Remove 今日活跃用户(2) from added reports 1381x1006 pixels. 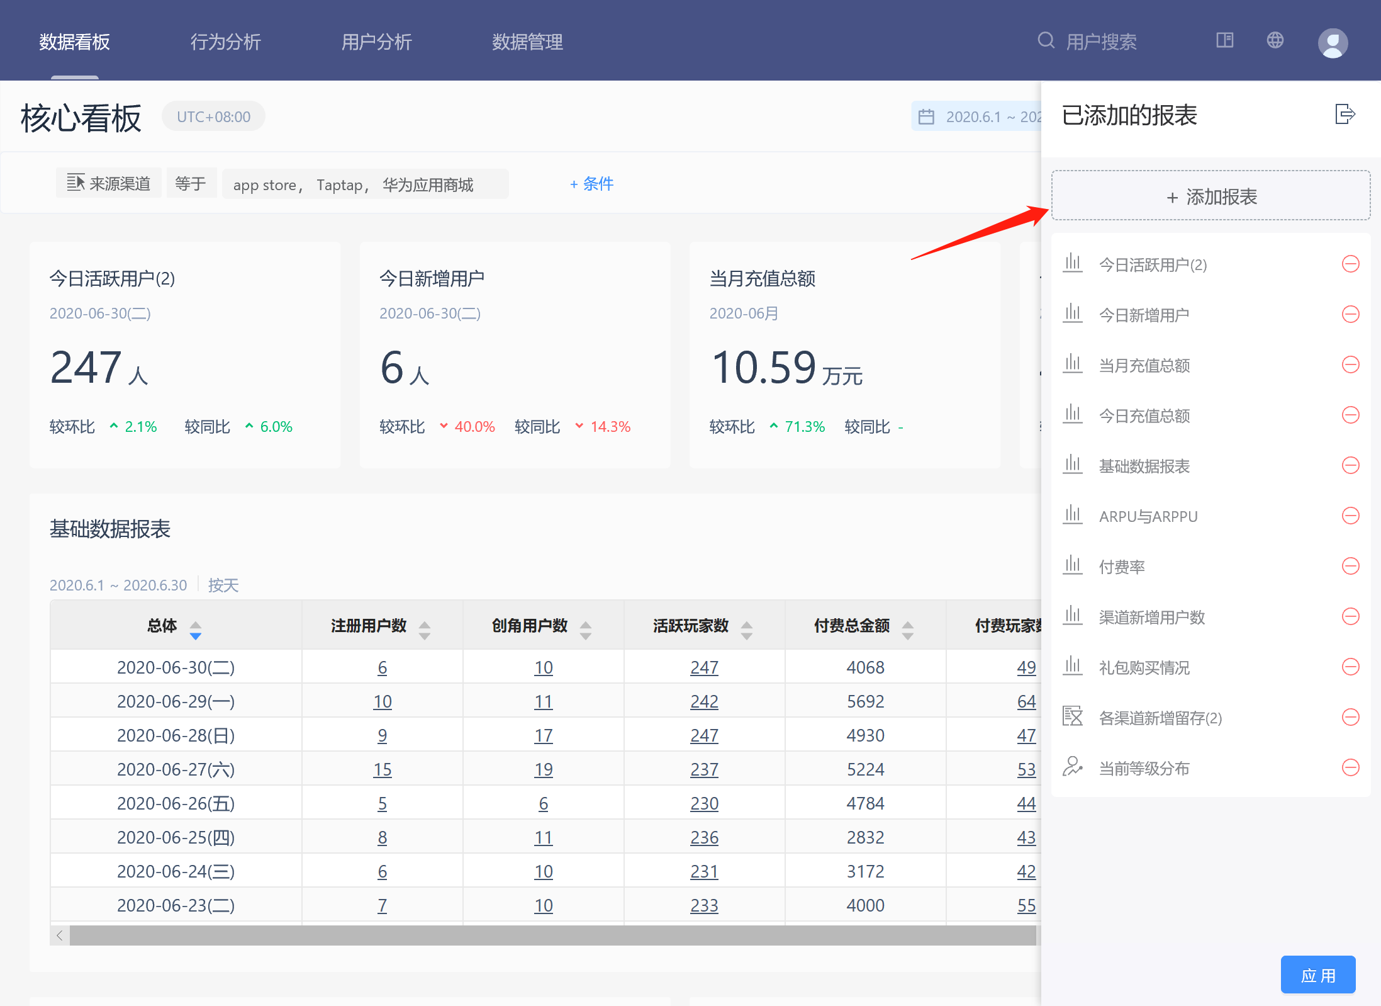tap(1350, 264)
